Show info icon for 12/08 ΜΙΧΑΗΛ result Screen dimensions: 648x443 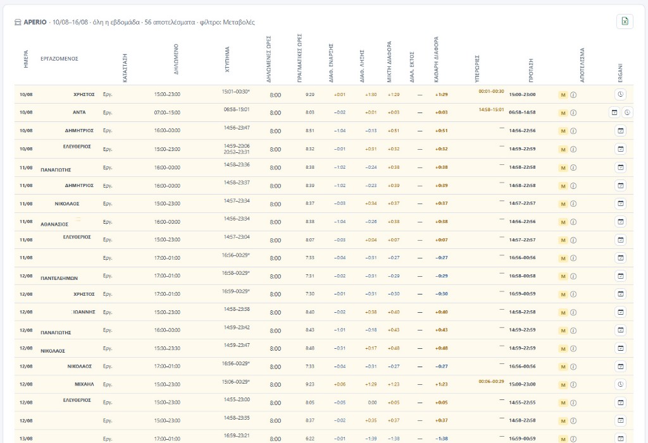[x=573, y=385]
